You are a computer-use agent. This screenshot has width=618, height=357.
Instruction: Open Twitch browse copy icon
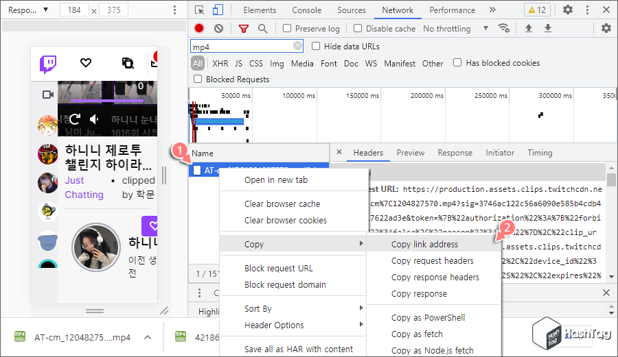point(128,63)
